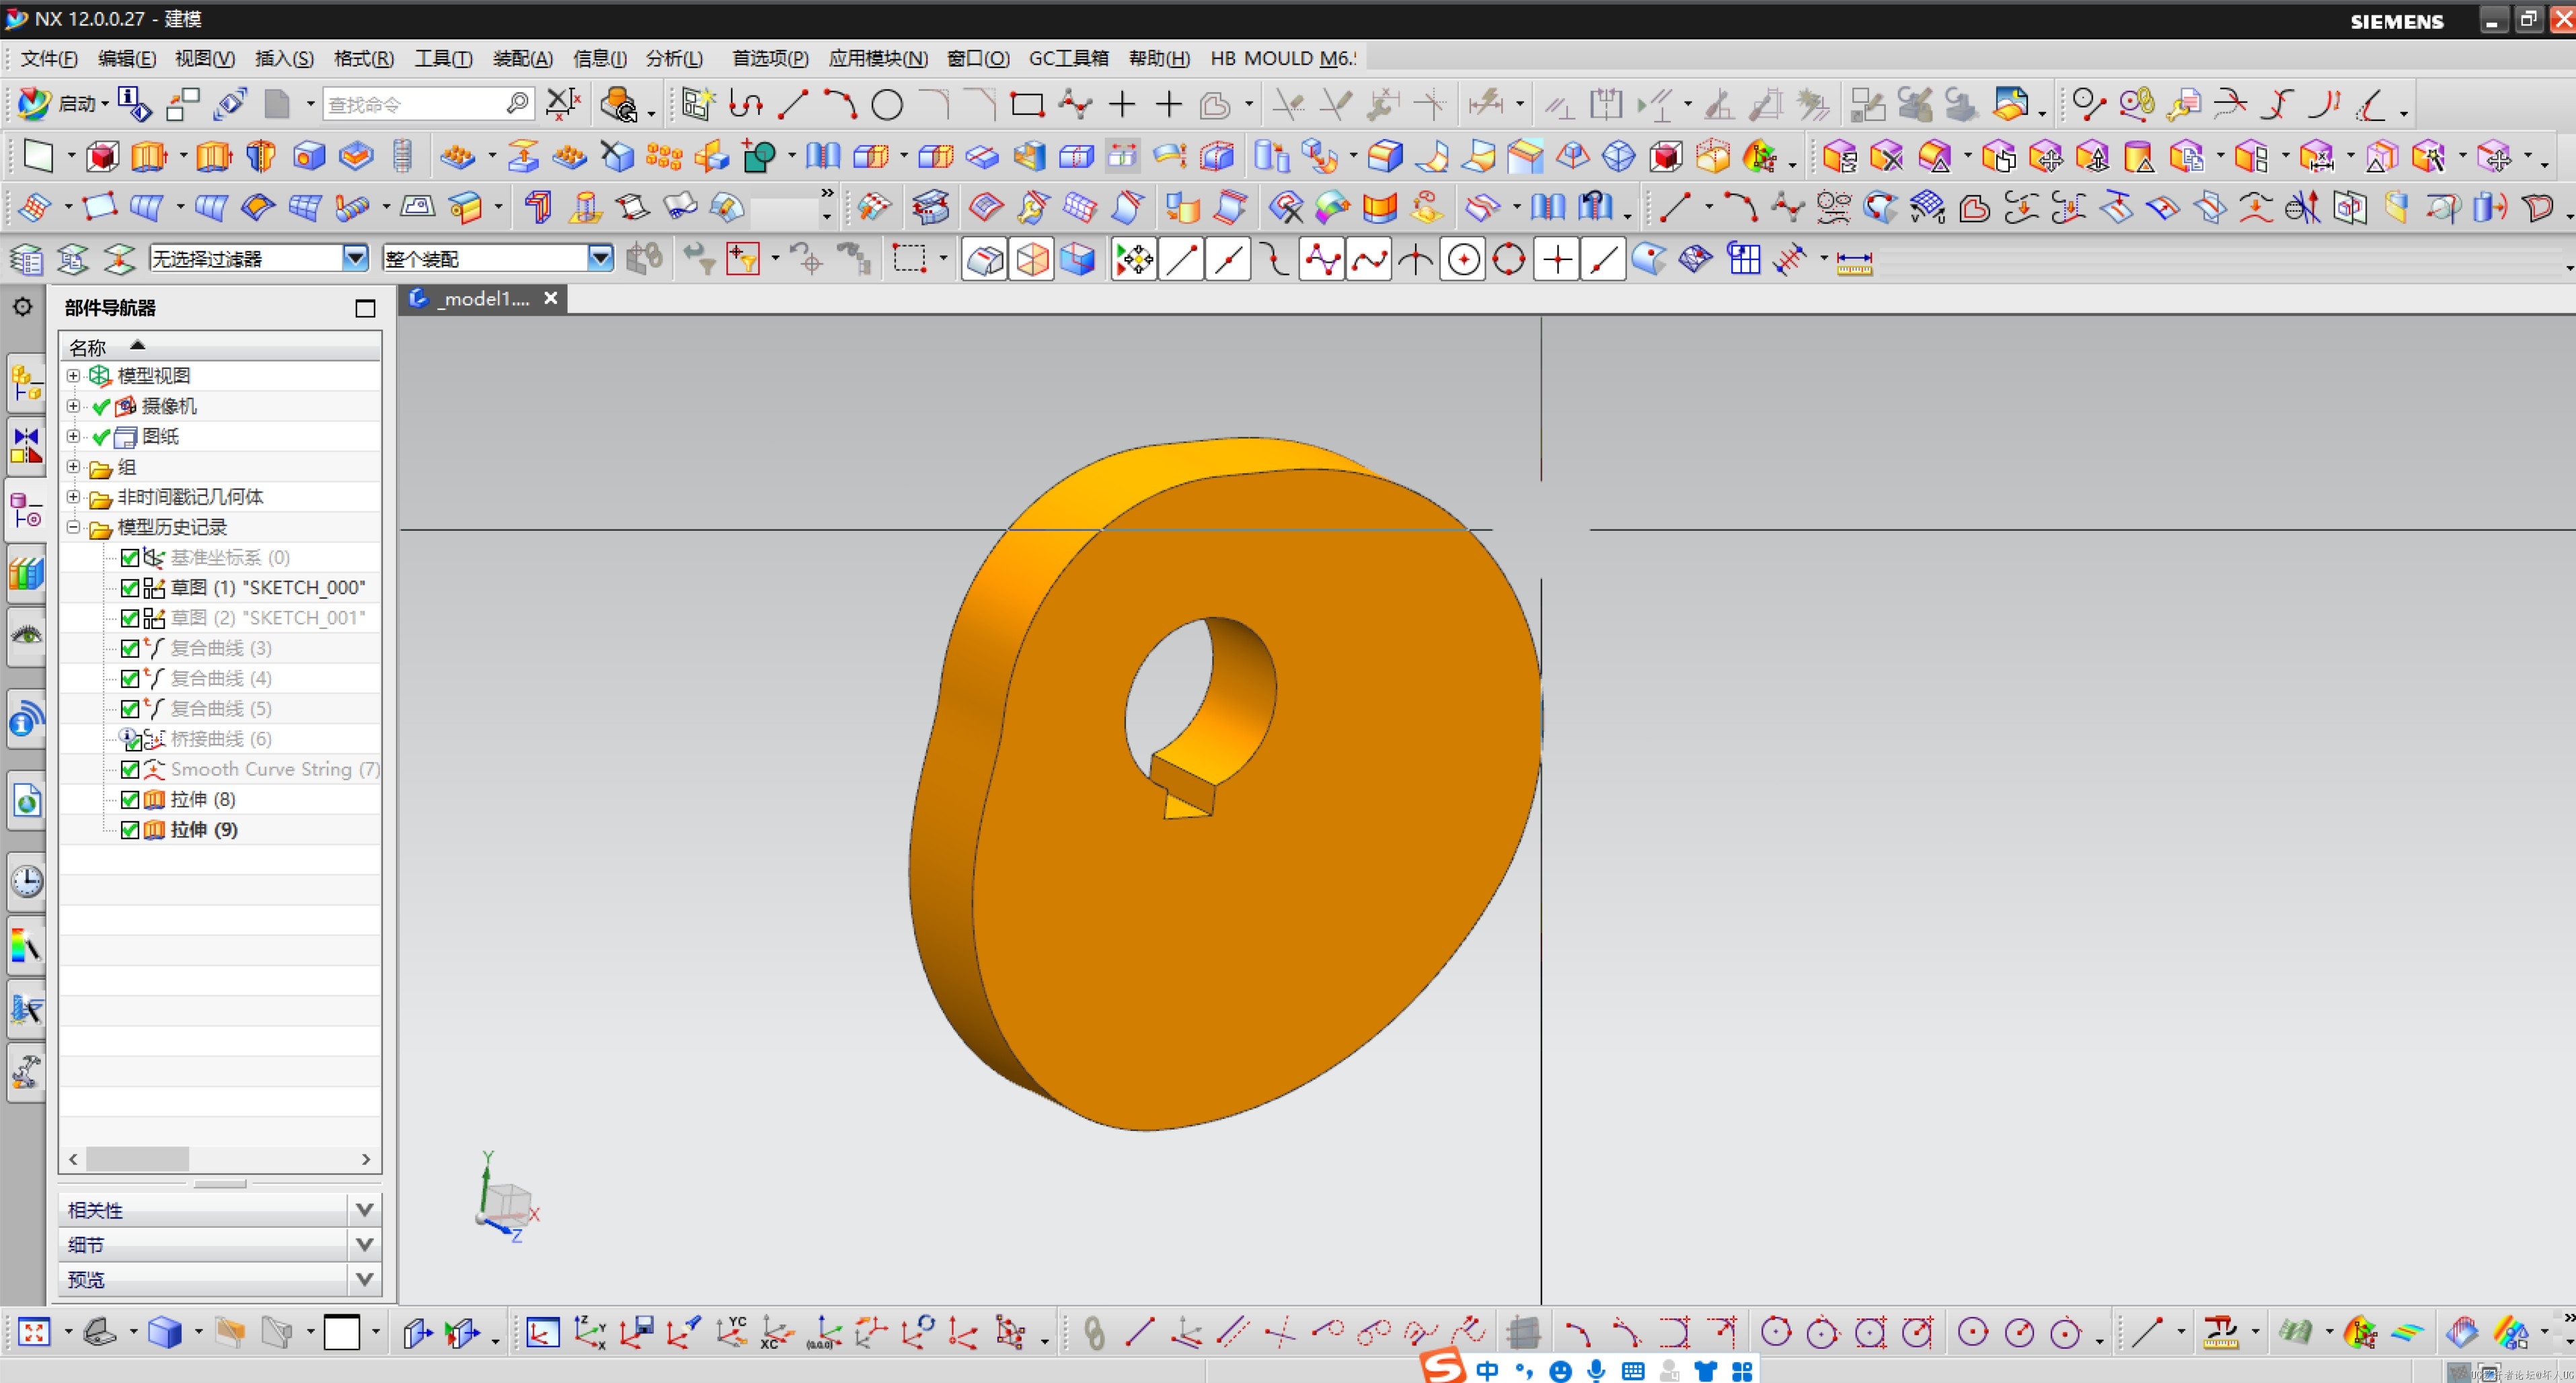Open the navigator settings gear icon
Viewport: 2576px width, 1383px height.
(23, 307)
